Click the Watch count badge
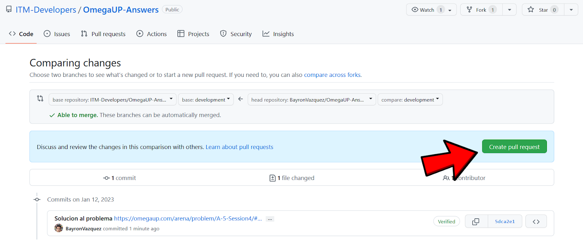The width and height of the screenshot is (583, 243). (x=441, y=10)
